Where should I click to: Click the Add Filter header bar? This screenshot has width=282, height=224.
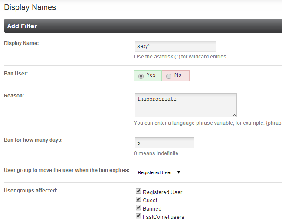pos(143,26)
